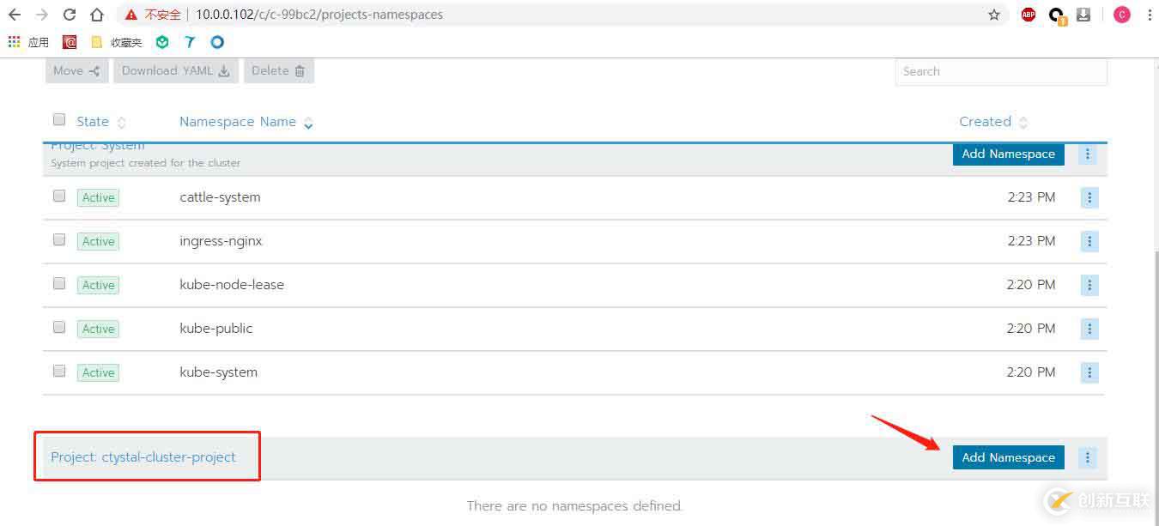Select the cattle-system namespace checkbox
The image size is (1159, 526).
coord(59,196)
